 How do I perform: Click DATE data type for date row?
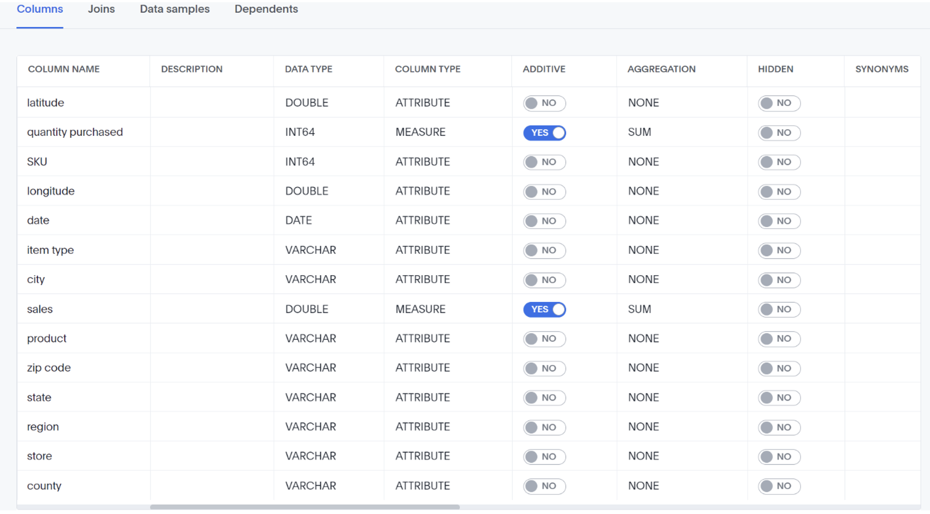click(299, 220)
